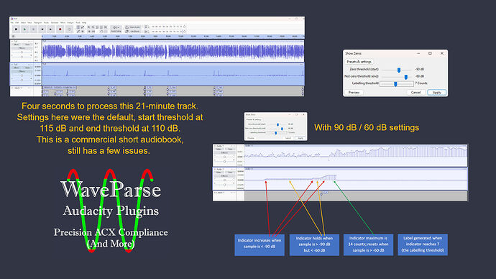
Task: Click Fit selection to width icon
Action: point(97,27)
